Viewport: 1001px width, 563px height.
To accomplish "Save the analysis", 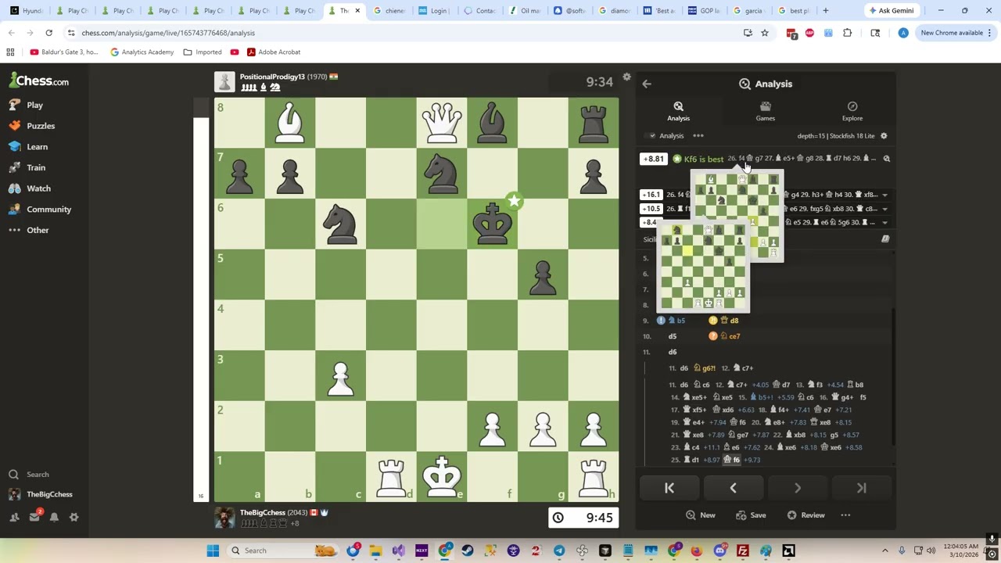I will [x=751, y=515].
